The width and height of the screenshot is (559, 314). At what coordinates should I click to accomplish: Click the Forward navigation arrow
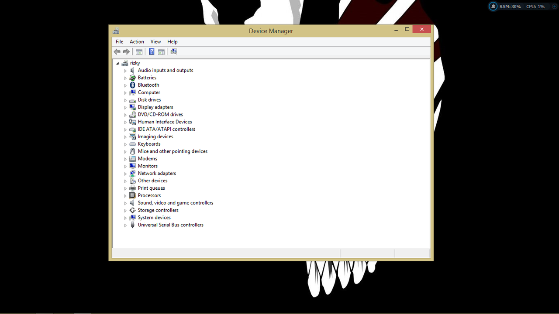coord(126,51)
